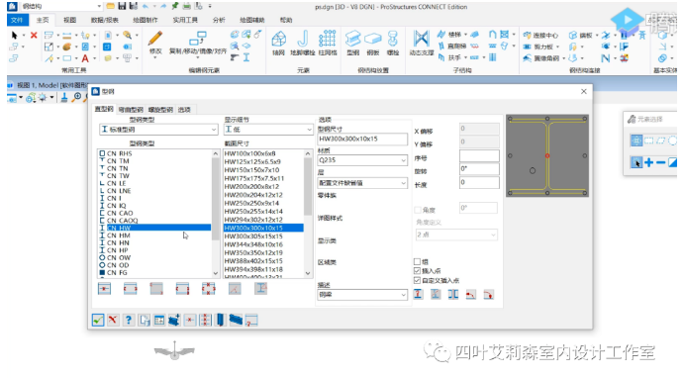The height and width of the screenshot is (378, 684).
Task: Click the minus subtract-selection icon
Action: pos(660,162)
